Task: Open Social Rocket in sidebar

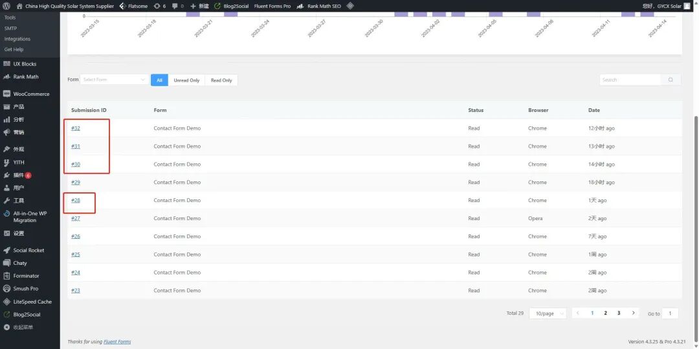Action: click(x=30, y=250)
